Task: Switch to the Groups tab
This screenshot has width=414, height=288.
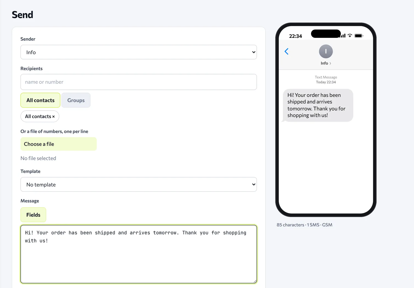Action: 76,100
